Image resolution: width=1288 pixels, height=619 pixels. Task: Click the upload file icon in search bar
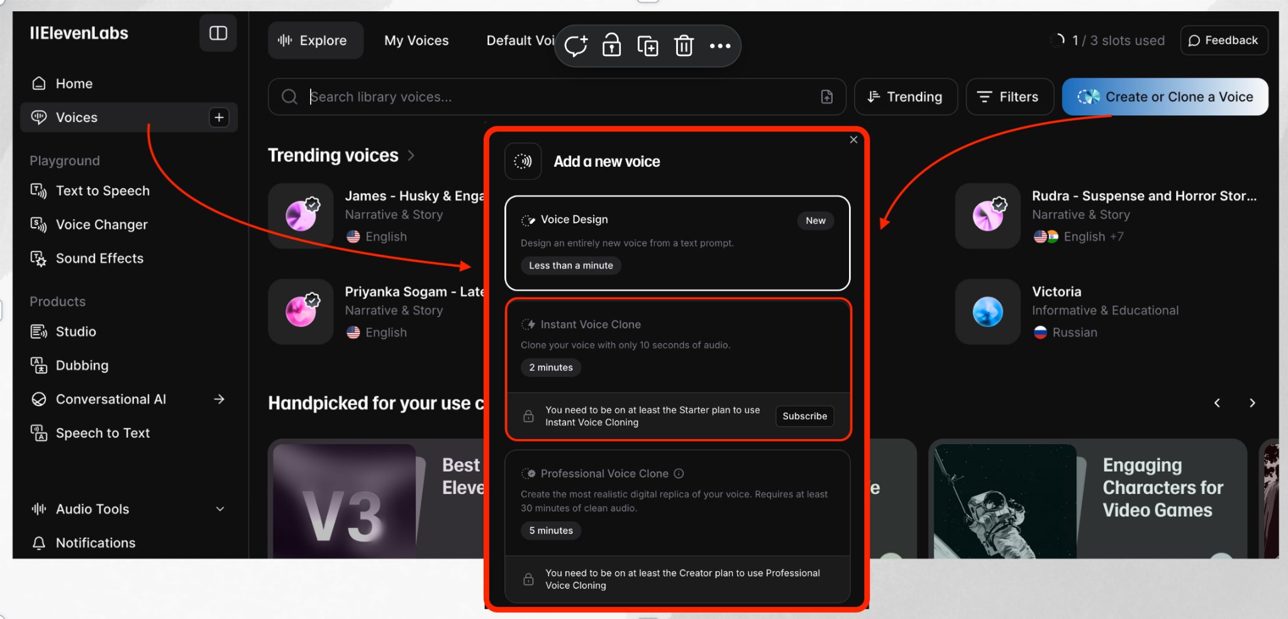(x=827, y=97)
